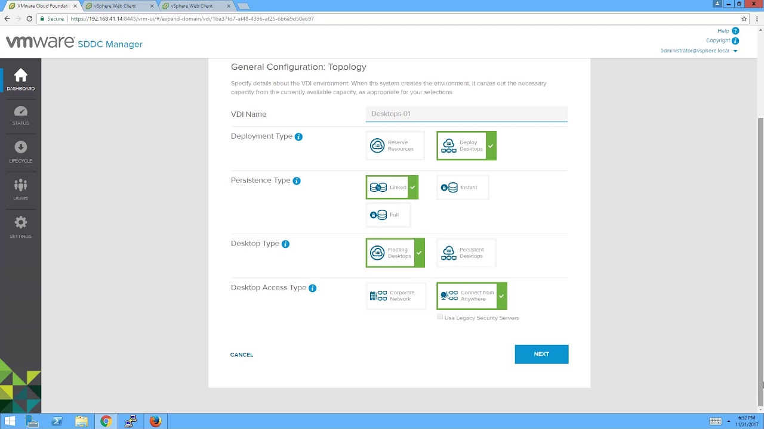Click the taskbar clock showing 6:52 PM
This screenshot has height=429, width=764.
pos(747,421)
